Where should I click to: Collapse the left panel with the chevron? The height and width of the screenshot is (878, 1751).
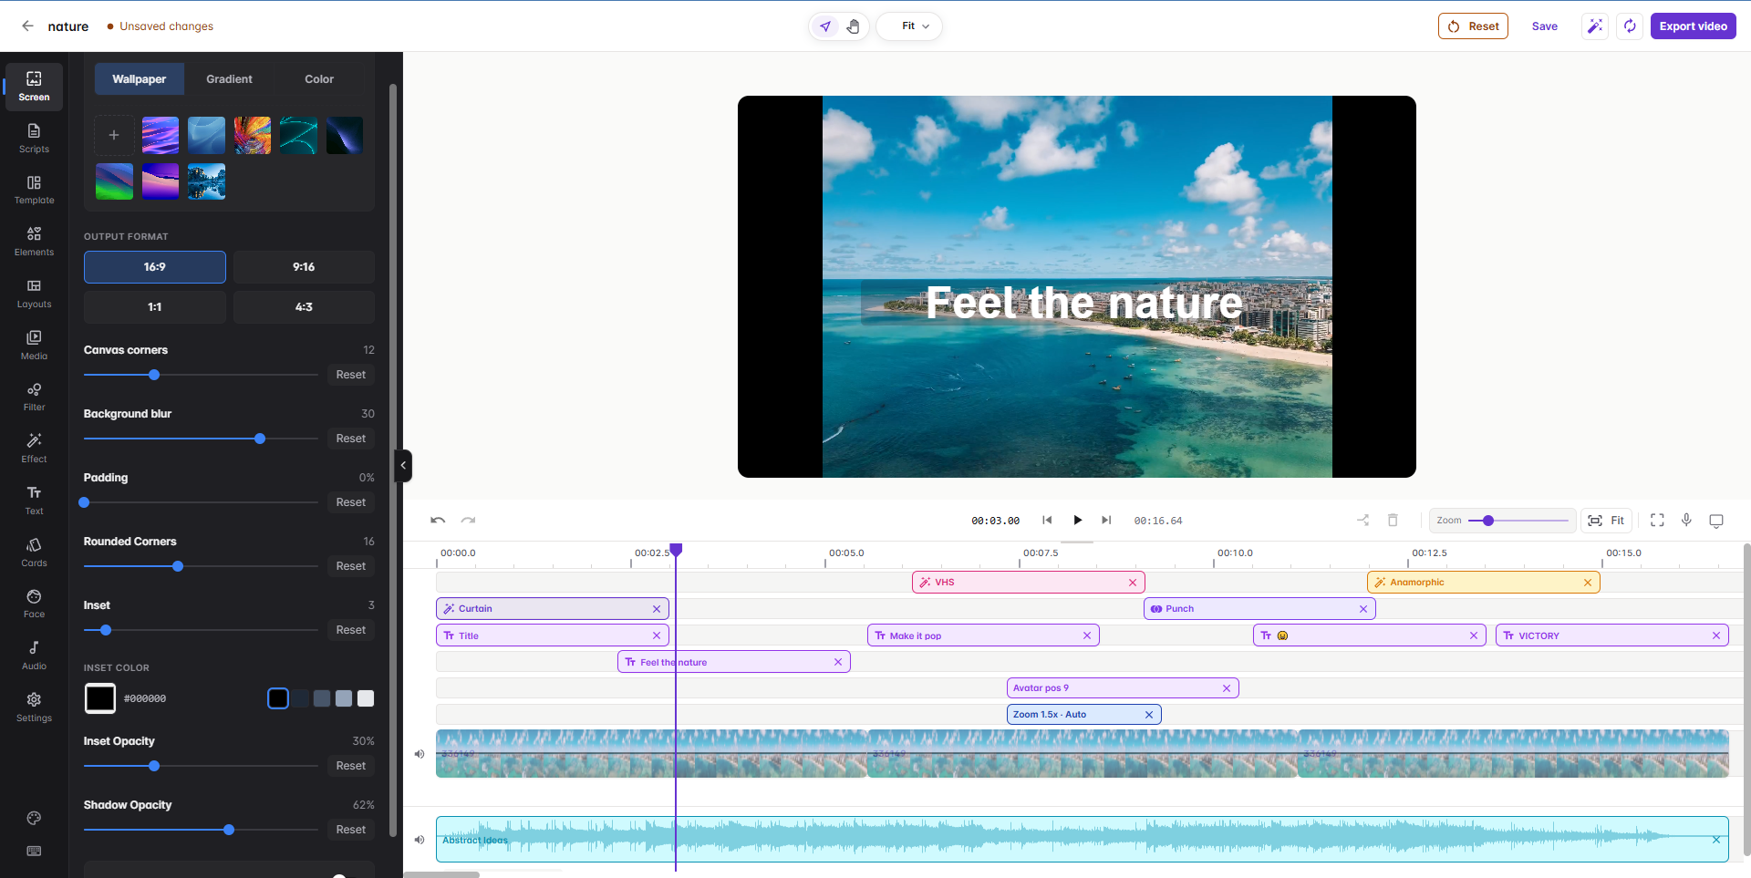(403, 466)
